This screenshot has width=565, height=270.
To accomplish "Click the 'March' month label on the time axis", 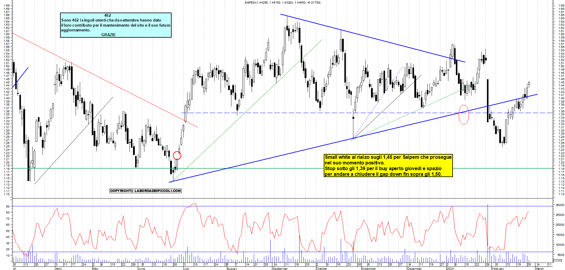I will [540, 269].
